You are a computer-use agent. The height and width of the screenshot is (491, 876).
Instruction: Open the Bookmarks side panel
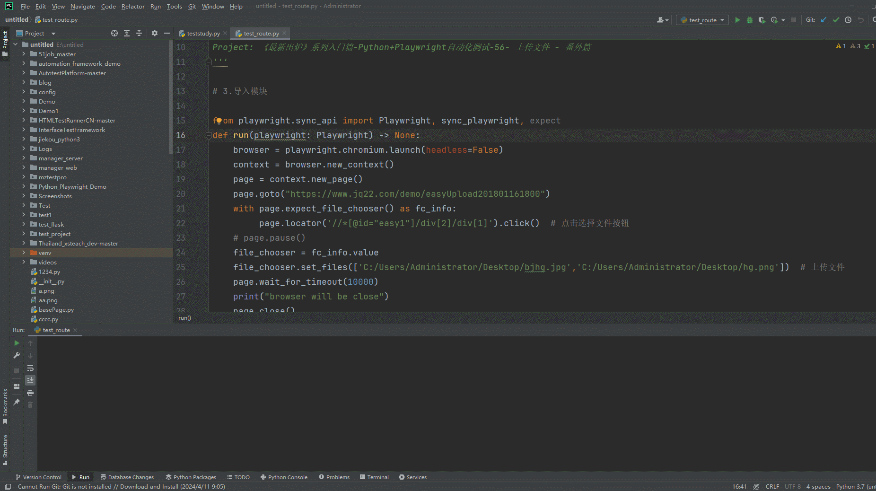coord(5,406)
